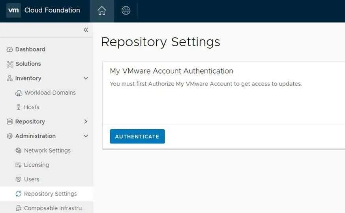Open Users page

tap(32, 179)
